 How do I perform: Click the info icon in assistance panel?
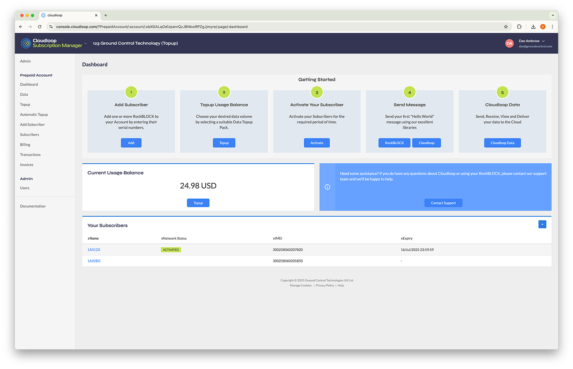pos(327,187)
